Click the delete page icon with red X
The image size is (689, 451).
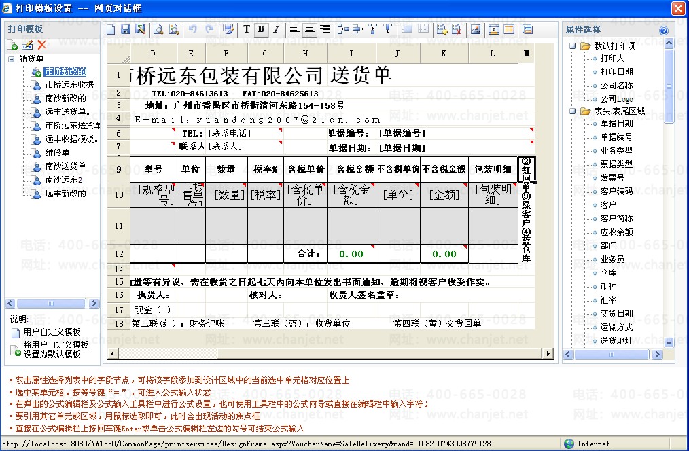(457, 29)
